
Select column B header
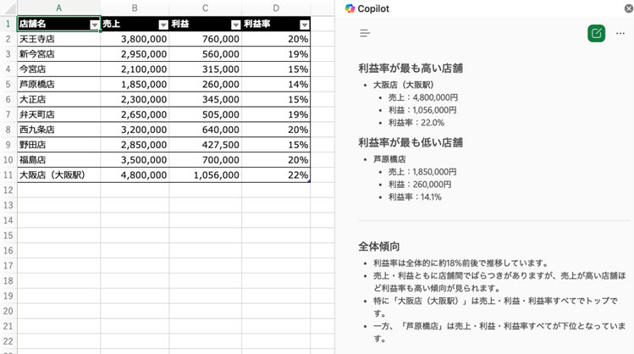135,8
